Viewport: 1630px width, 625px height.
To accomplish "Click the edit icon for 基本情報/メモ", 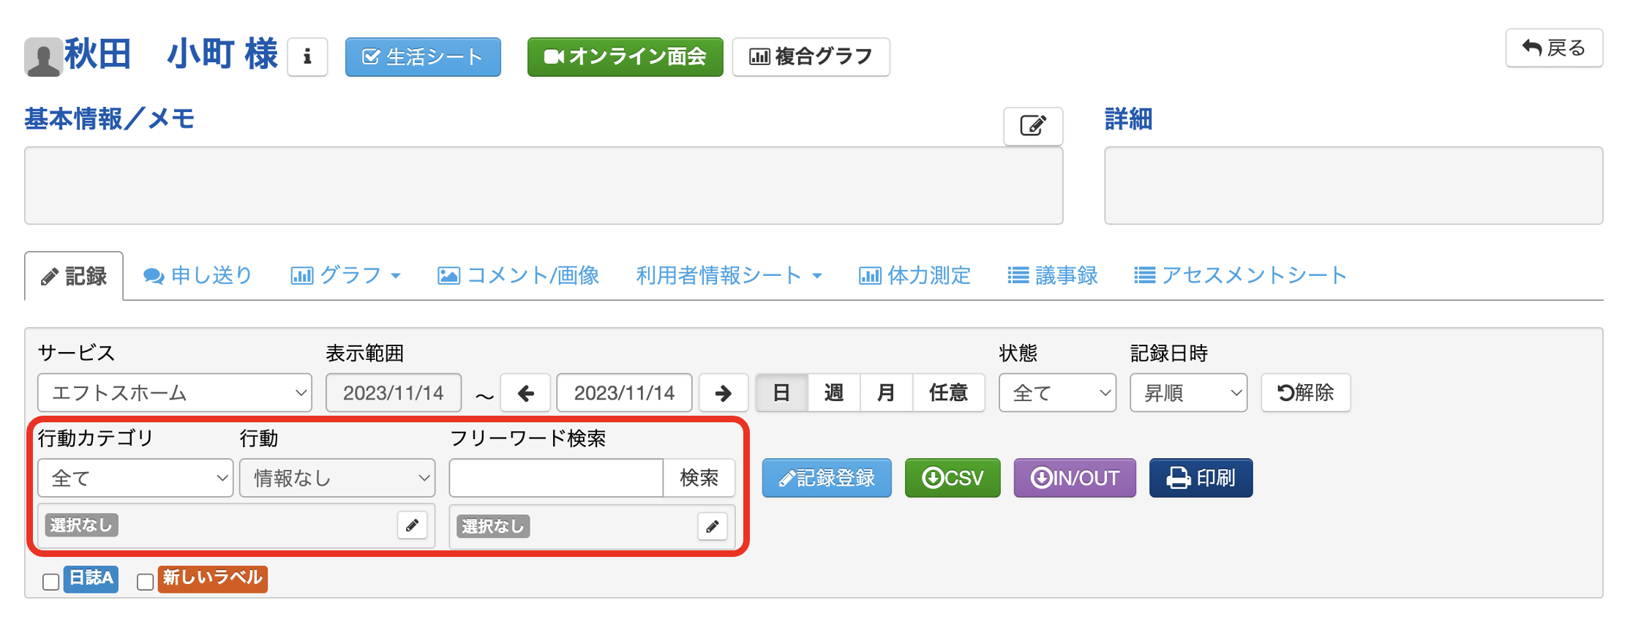I will [1032, 126].
